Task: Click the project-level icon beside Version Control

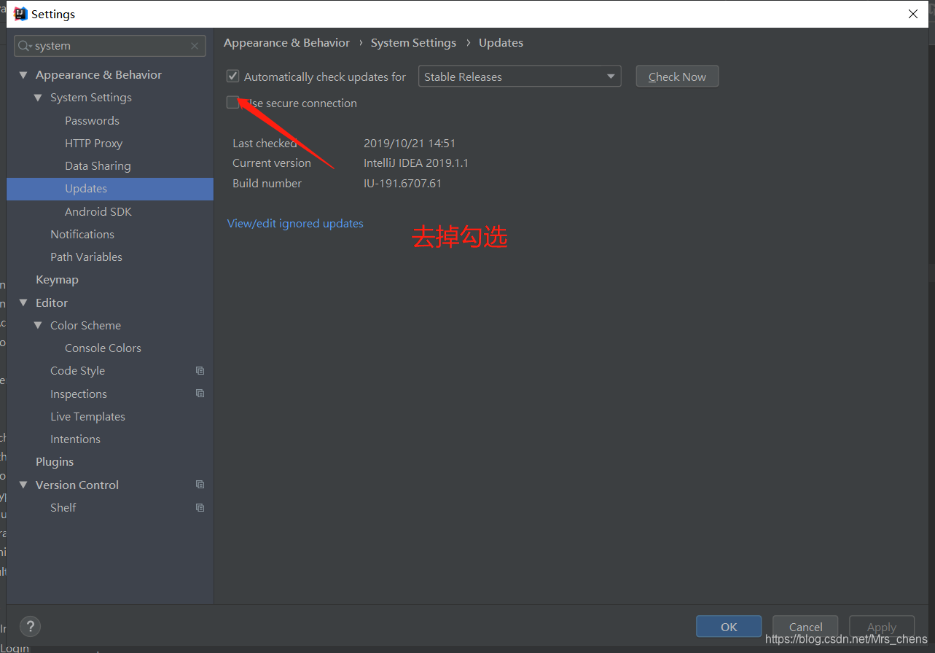Action: pyautogui.click(x=200, y=485)
